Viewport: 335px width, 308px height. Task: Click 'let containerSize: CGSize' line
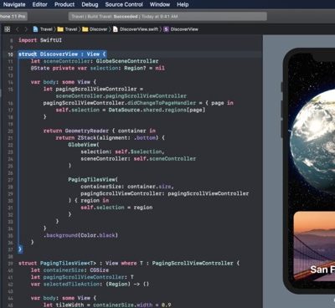pyautogui.click(x=70, y=270)
